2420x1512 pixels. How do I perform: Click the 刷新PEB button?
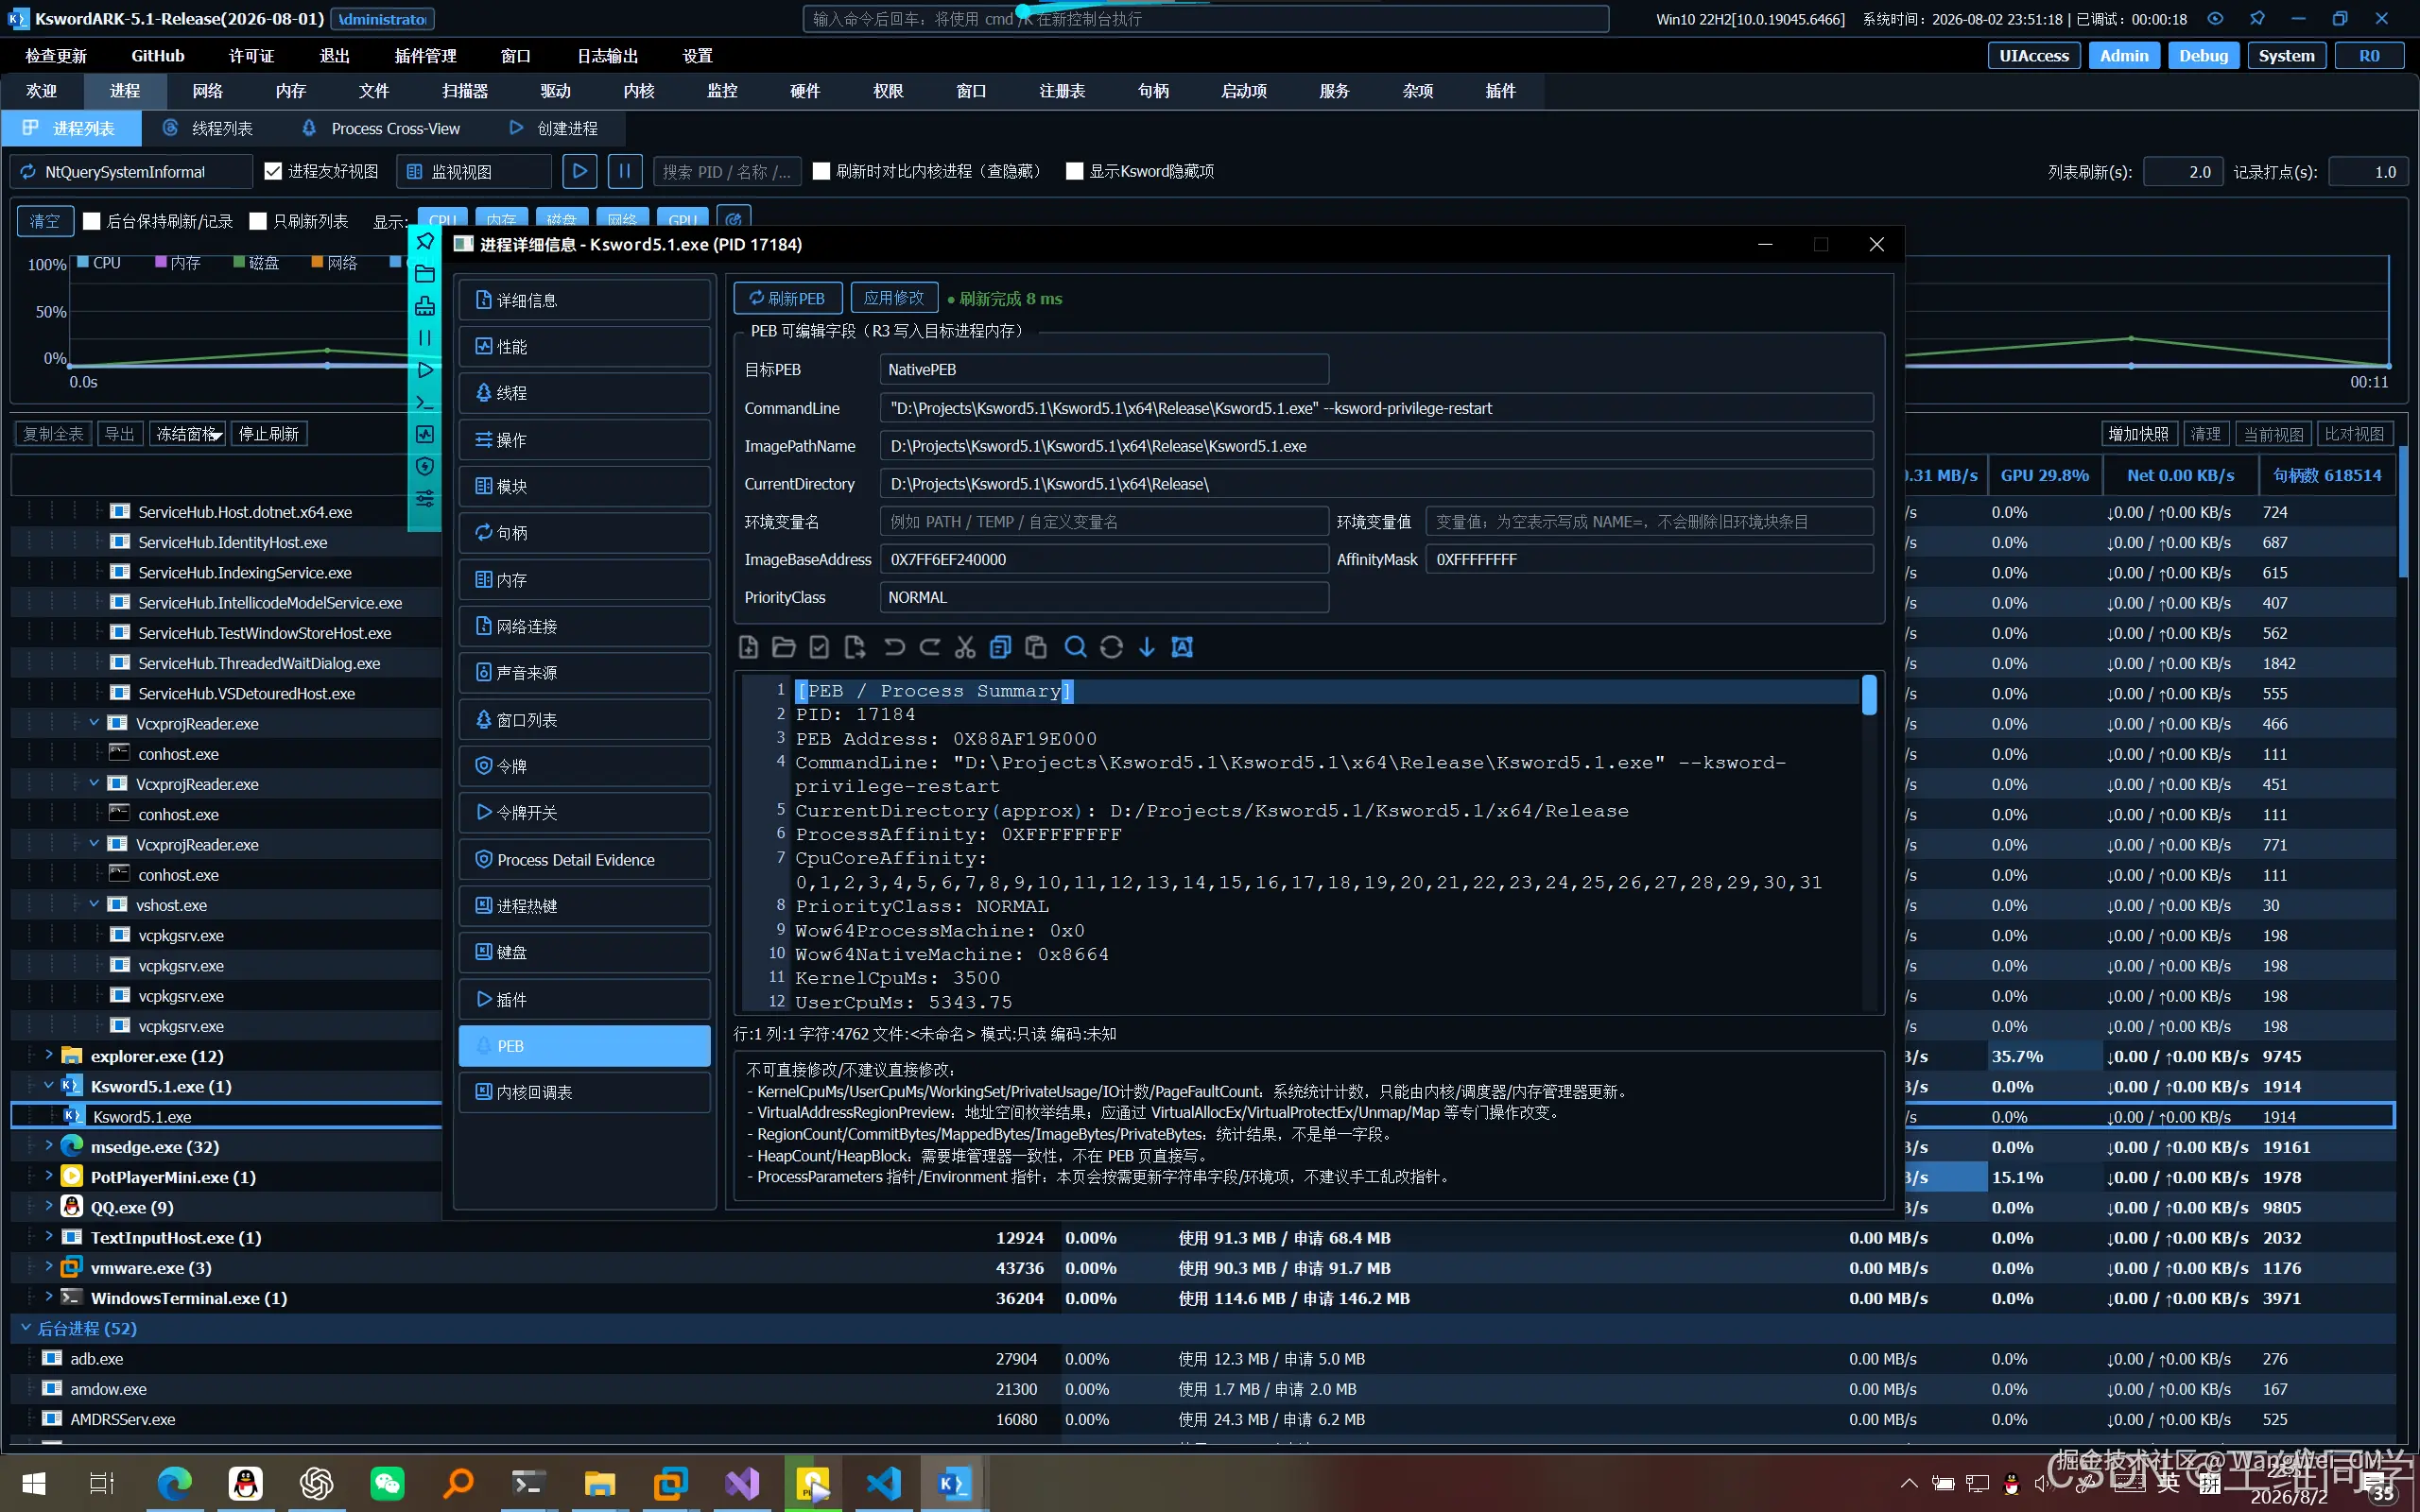click(x=788, y=298)
